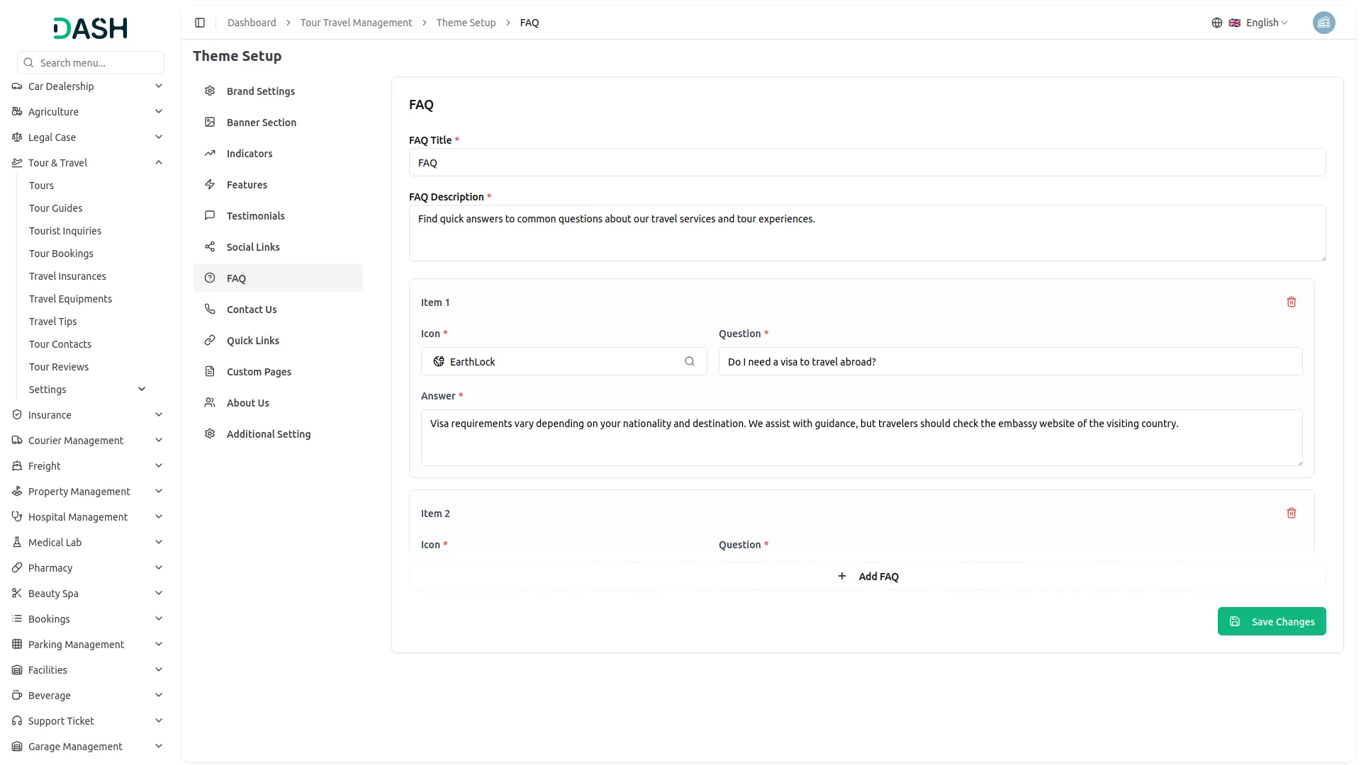Viewport: 1361px width, 765px height.
Task: Toggle sidebar collapse icon in header
Action: coord(200,23)
